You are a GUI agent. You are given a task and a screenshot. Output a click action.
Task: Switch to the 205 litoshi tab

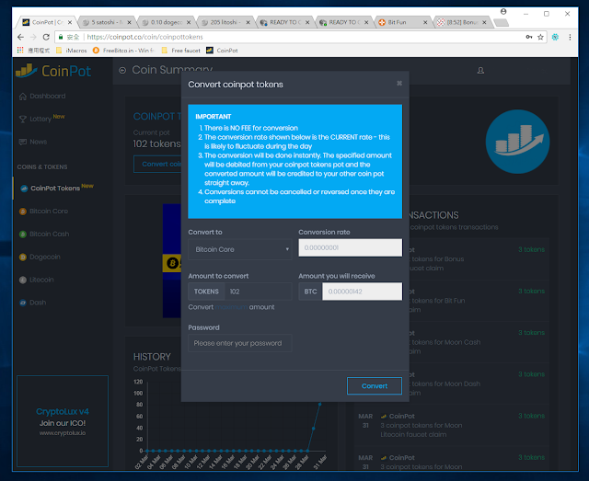click(x=225, y=22)
